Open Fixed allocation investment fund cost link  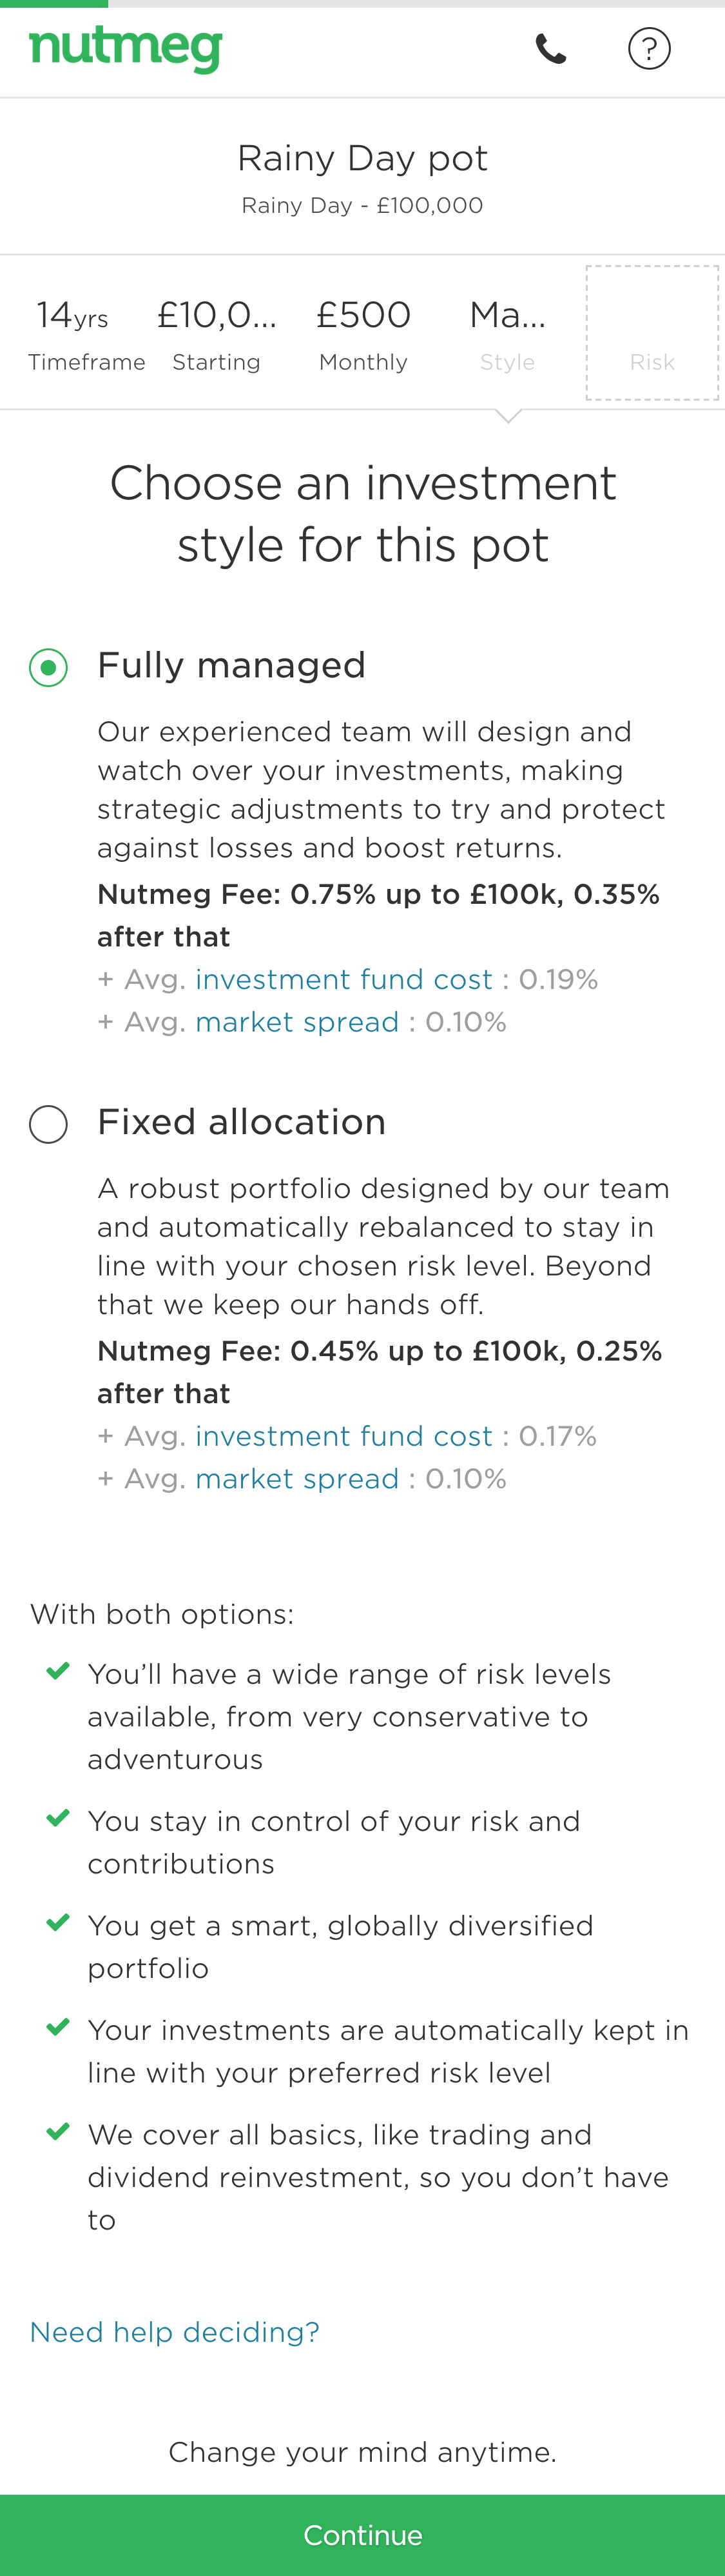[343, 1436]
